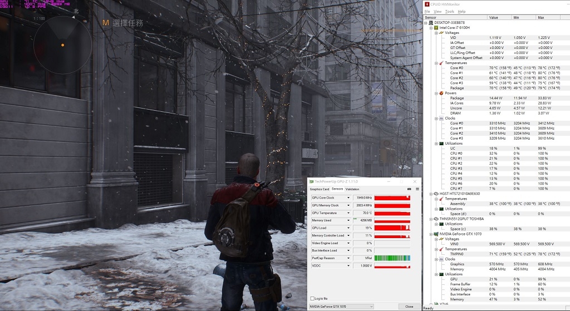Click the DESKTOP-33EBB78 computer icon
Screen dimensions: 570x311
point(431,22)
